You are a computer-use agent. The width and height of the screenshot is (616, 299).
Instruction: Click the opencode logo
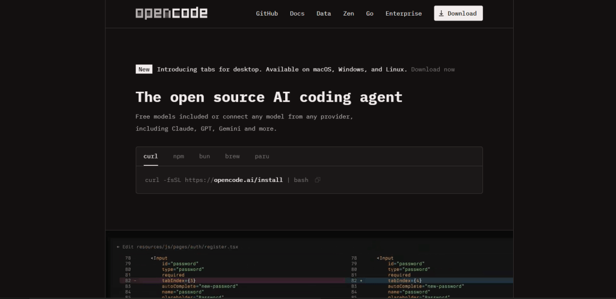[x=171, y=13]
